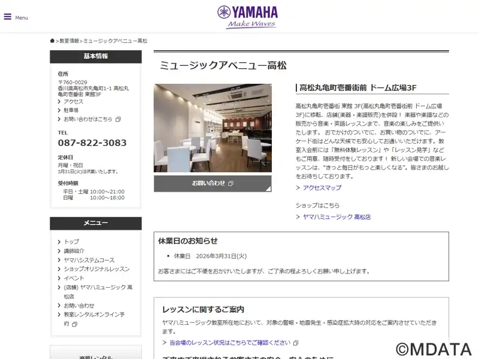Click 日曜 10:00〜18:00 hours line
This screenshot has width=479, height=359.
pos(94,198)
